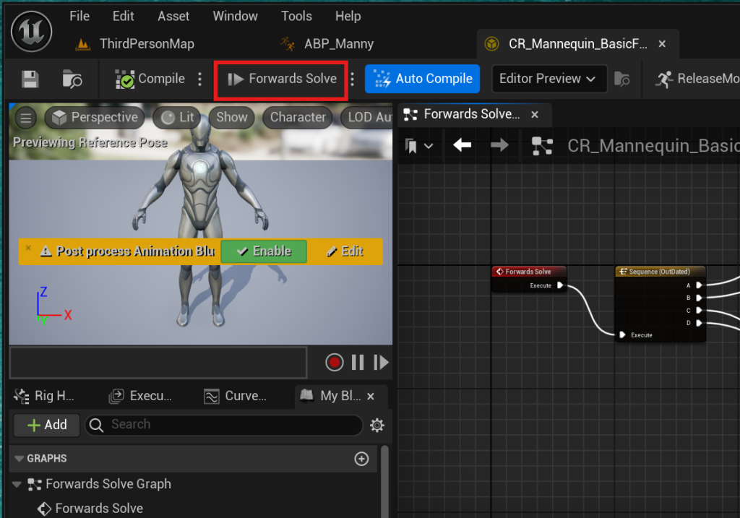This screenshot has height=518, width=740.
Task: Select the Sequence (OutDated) node header
Action: click(660, 272)
